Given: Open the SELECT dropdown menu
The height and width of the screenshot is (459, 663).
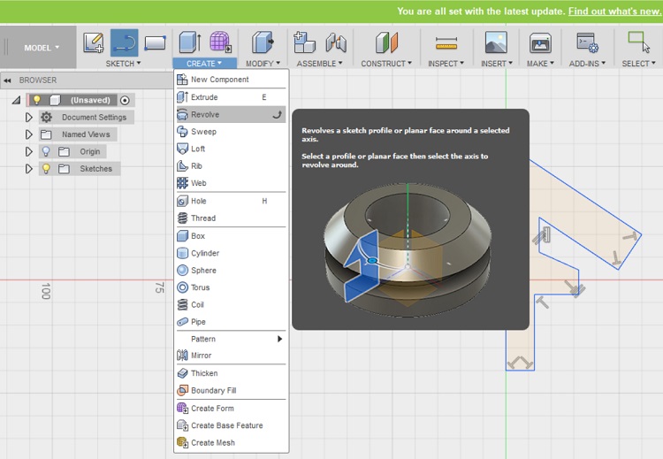Looking at the screenshot, I should pyautogui.click(x=638, y=64).
